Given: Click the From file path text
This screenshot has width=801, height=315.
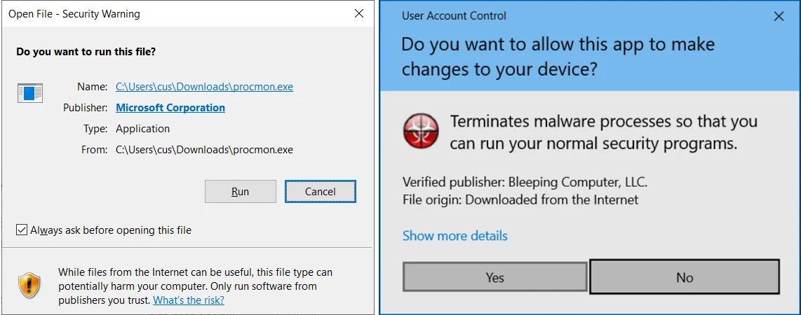Looking at the screenshot, I should (x=204, y=150).
